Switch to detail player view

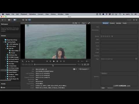coord(30,20)
